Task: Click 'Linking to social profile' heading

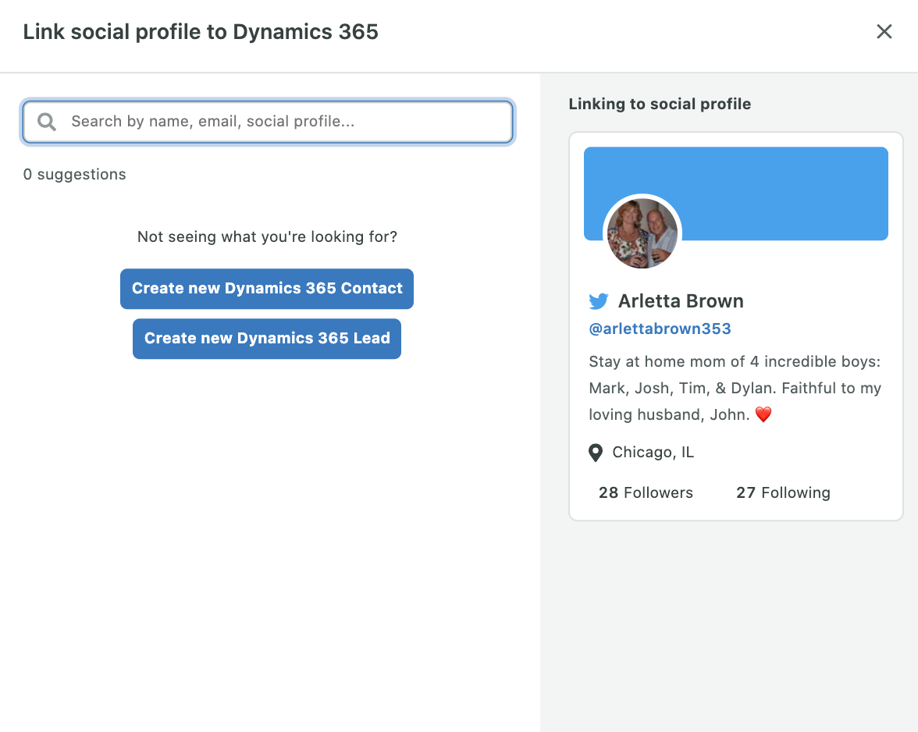Action: pyautogui.click(x=660, y=104)
